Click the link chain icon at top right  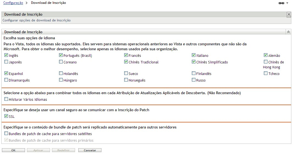[x=281, y=3]
